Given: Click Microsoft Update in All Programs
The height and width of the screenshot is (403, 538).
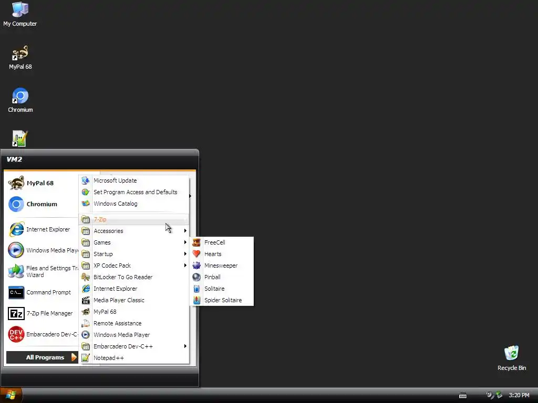Looking at the screenshot, I should click(134, 181).
